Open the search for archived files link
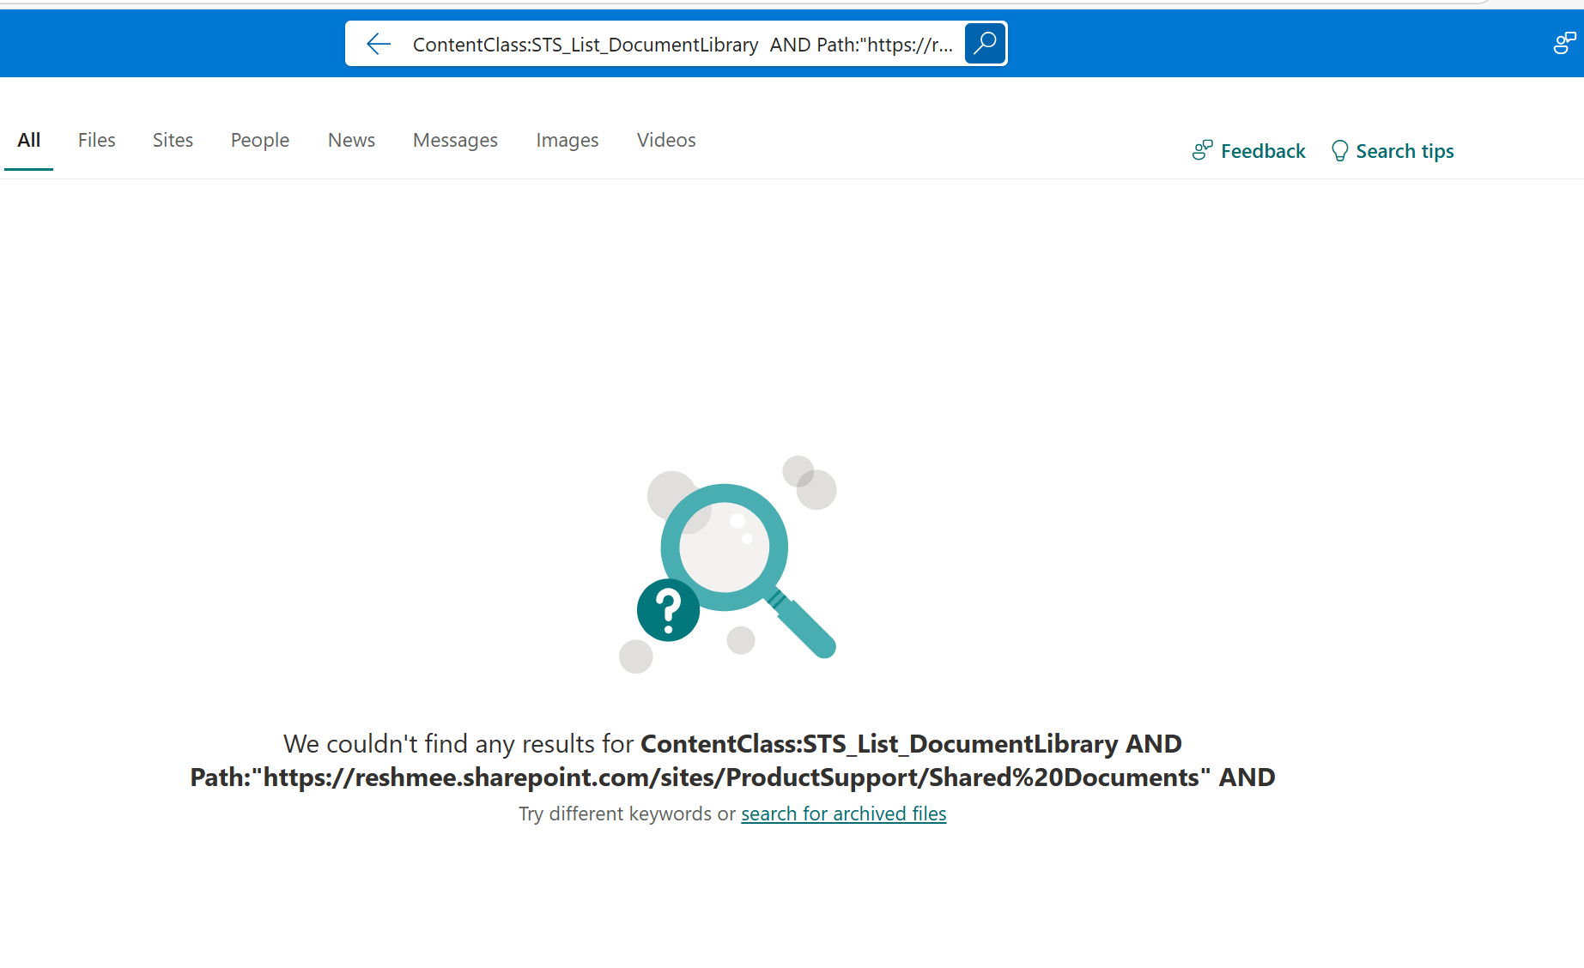 (x=843, y=814)
